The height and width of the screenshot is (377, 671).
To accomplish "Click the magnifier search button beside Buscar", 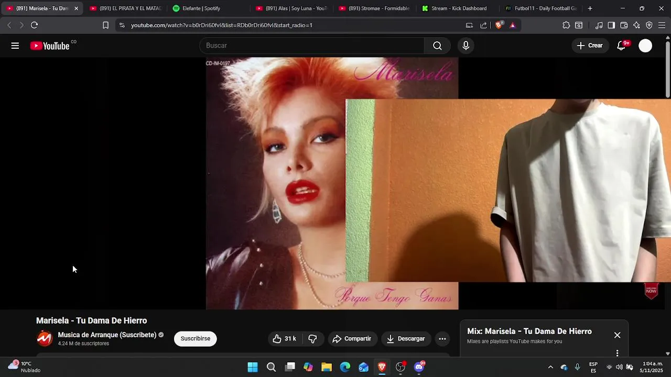I will tap(437, 46).
